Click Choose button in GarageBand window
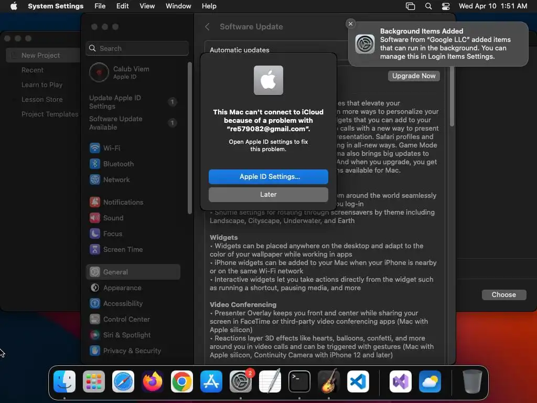 click(504, 295)
